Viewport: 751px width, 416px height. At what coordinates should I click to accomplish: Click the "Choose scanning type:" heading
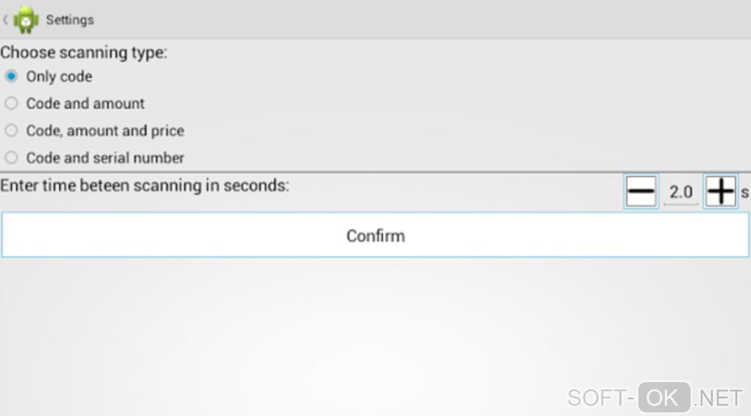[84, 53]
